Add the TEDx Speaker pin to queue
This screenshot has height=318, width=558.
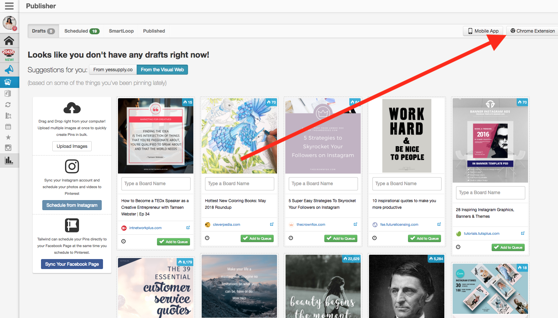click(x=173, y=242)
